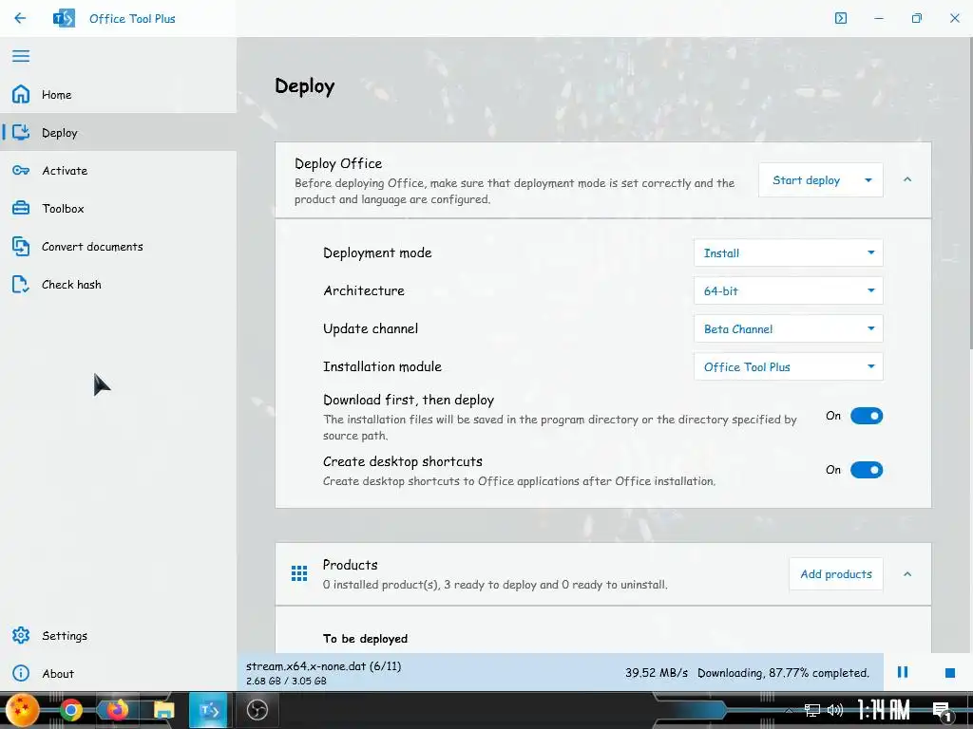This screenshot has height=729, width=973.
Task: Click the Convert documents icon
Action: (21, 246)
